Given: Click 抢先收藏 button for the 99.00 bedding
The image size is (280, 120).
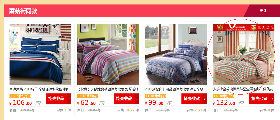Looking at the screenshot, I should point(194,99).
